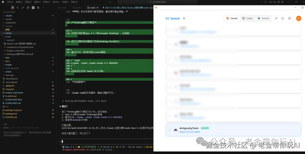This screenshot has width=305, height=154.
Task: Click the master branch status indicator
Action: tap(106, 147)
